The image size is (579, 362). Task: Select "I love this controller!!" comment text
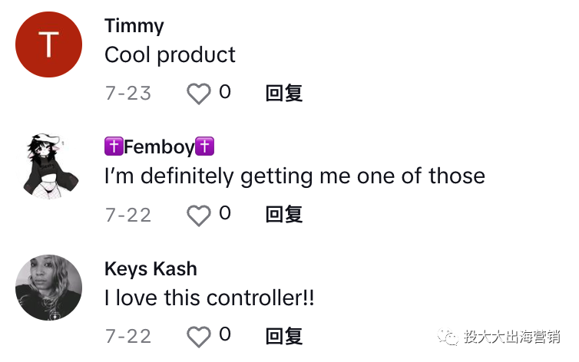click(210, 298)
